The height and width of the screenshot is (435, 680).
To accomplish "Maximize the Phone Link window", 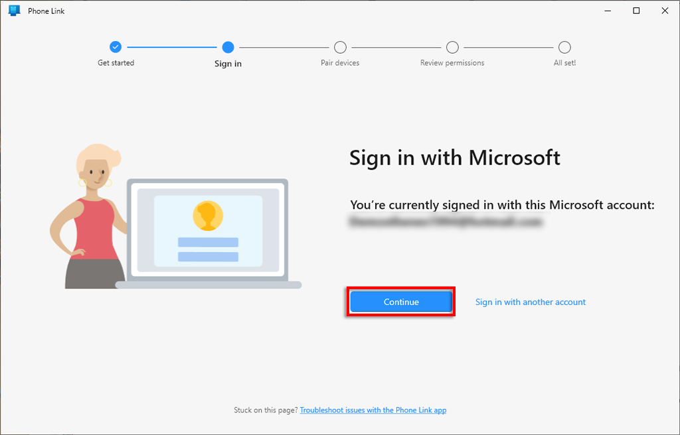I will (x=636, y=11).
